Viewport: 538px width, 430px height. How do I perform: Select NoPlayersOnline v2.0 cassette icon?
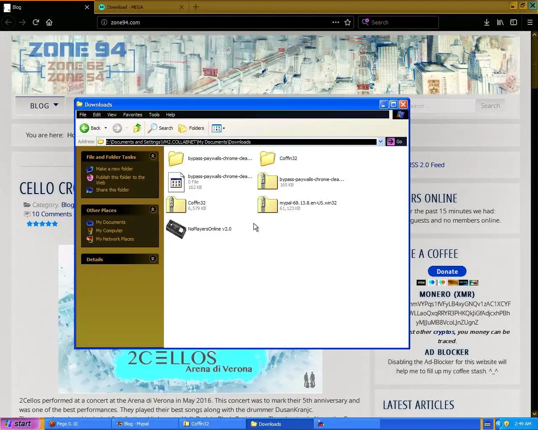pos(176,229)
